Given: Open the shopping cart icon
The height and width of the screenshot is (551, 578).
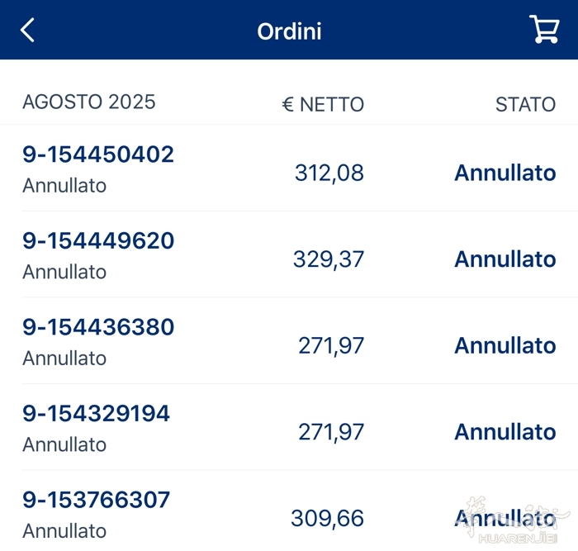Looking at the screenshot, I should coord(544,29).
